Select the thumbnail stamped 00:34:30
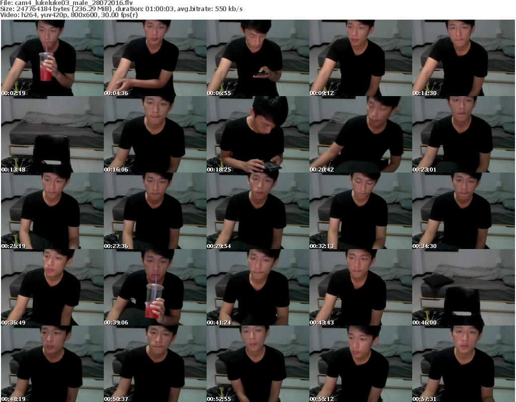The width and height of the screenshot is (516, 402). [x=464, y=211]
